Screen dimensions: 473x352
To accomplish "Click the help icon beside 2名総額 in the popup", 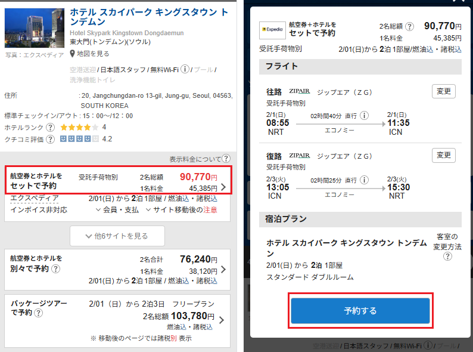I will click(410, 27).
